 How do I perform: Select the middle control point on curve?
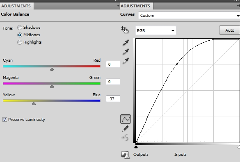click(x=177, y=64)
